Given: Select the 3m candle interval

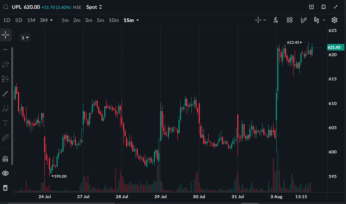Looking at the screenshot, I should coord(89,20).
